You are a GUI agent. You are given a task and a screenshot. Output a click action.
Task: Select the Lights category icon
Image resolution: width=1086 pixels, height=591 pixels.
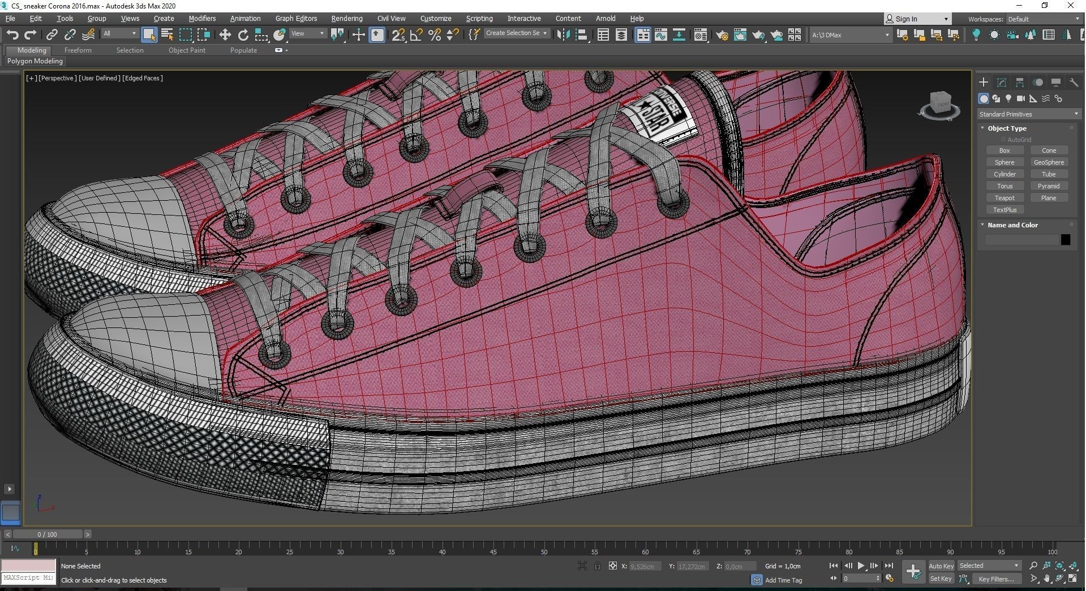click(x=1008, y=98)
